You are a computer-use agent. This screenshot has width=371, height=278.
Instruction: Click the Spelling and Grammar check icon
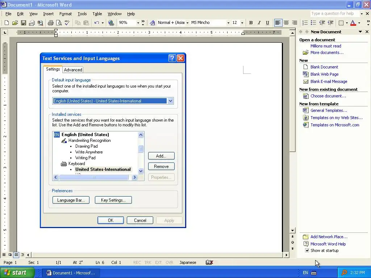pos(67,23)
